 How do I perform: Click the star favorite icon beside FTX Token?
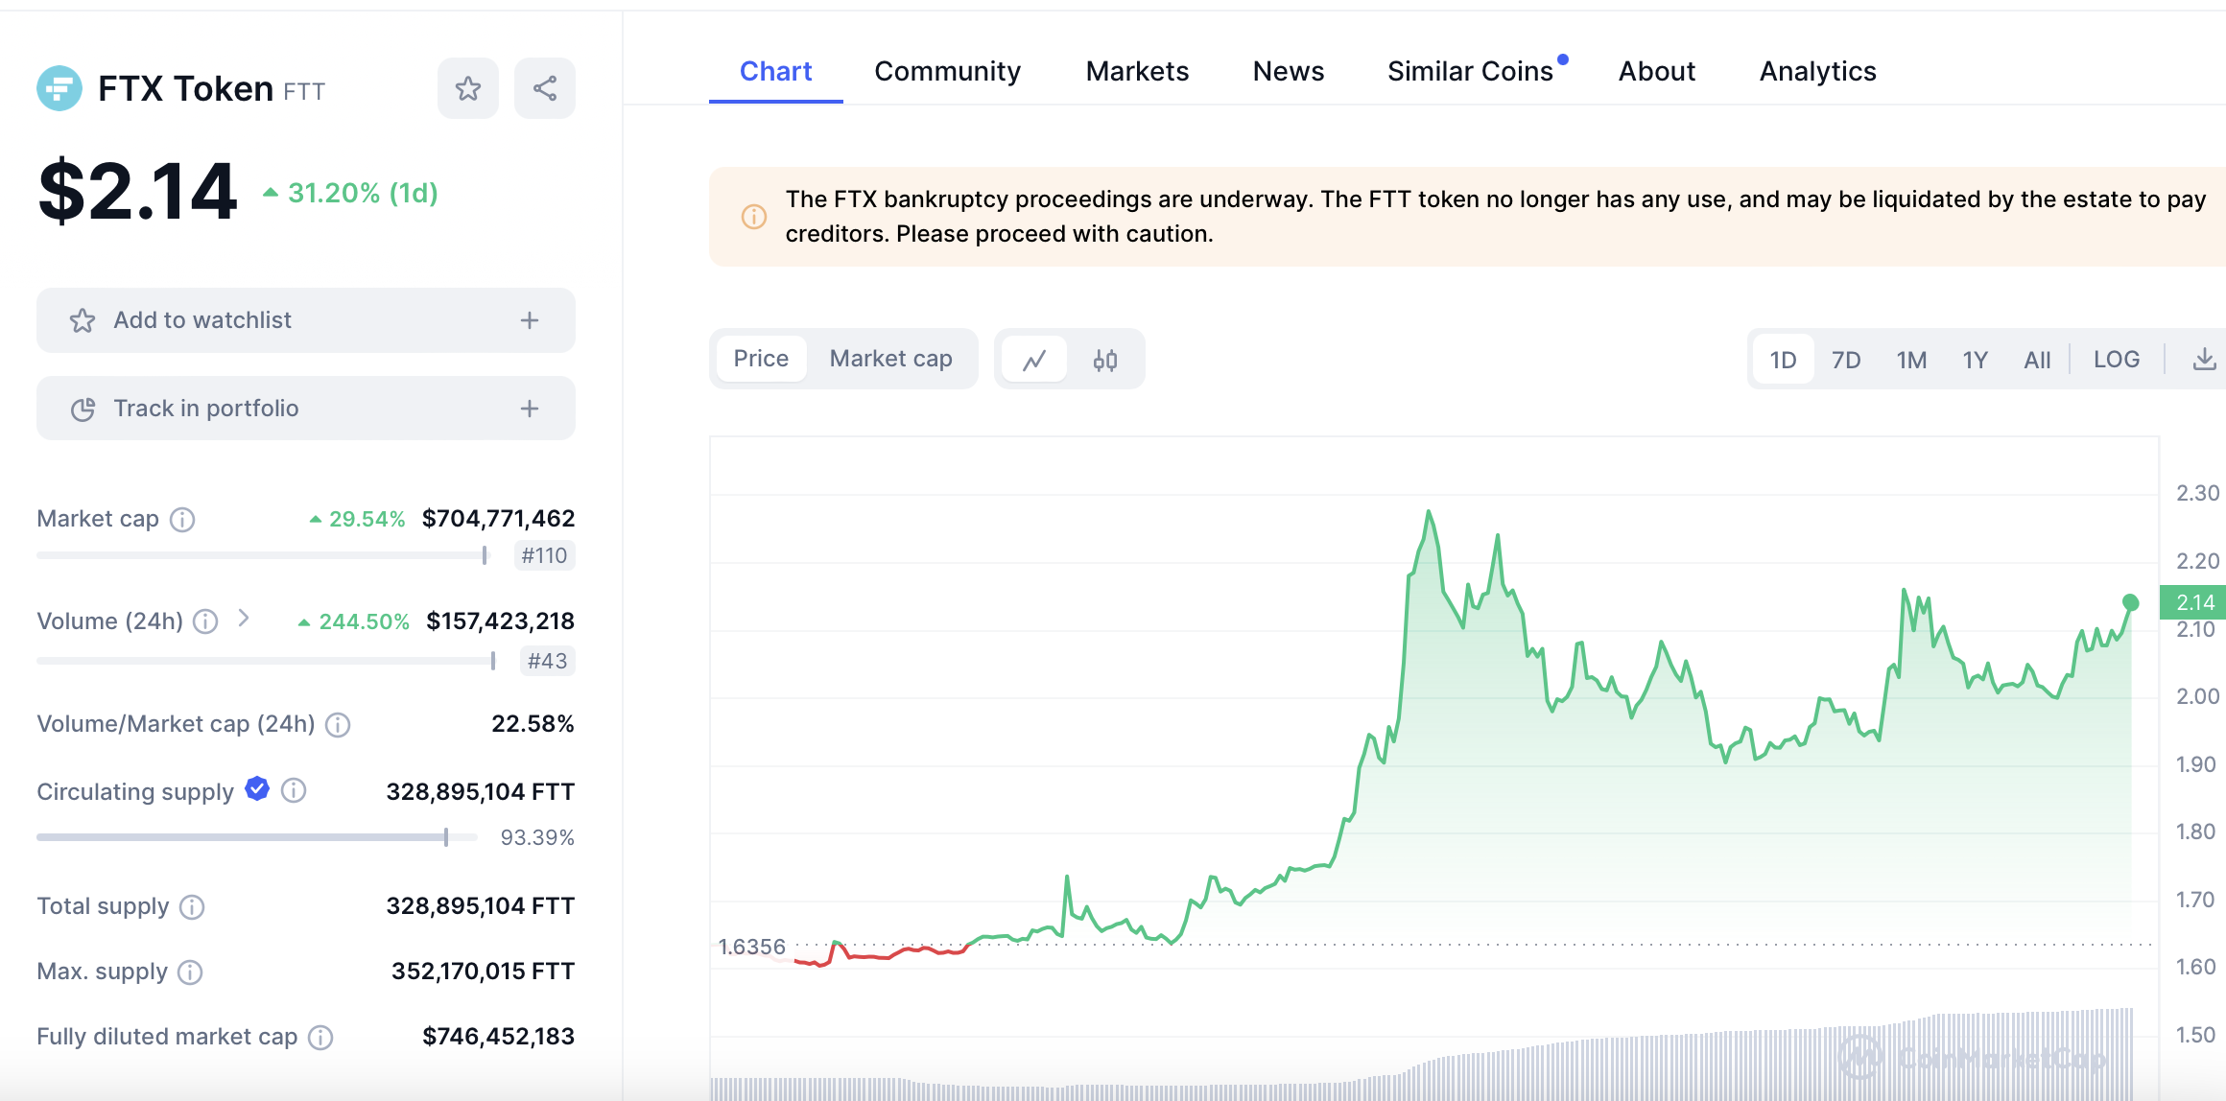pos(468,89)
